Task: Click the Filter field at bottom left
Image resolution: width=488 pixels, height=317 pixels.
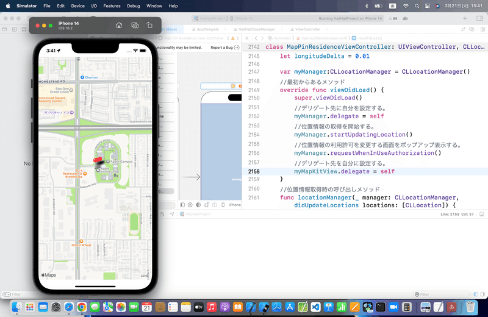Action: pyautogui.click(x=16, y=294)
